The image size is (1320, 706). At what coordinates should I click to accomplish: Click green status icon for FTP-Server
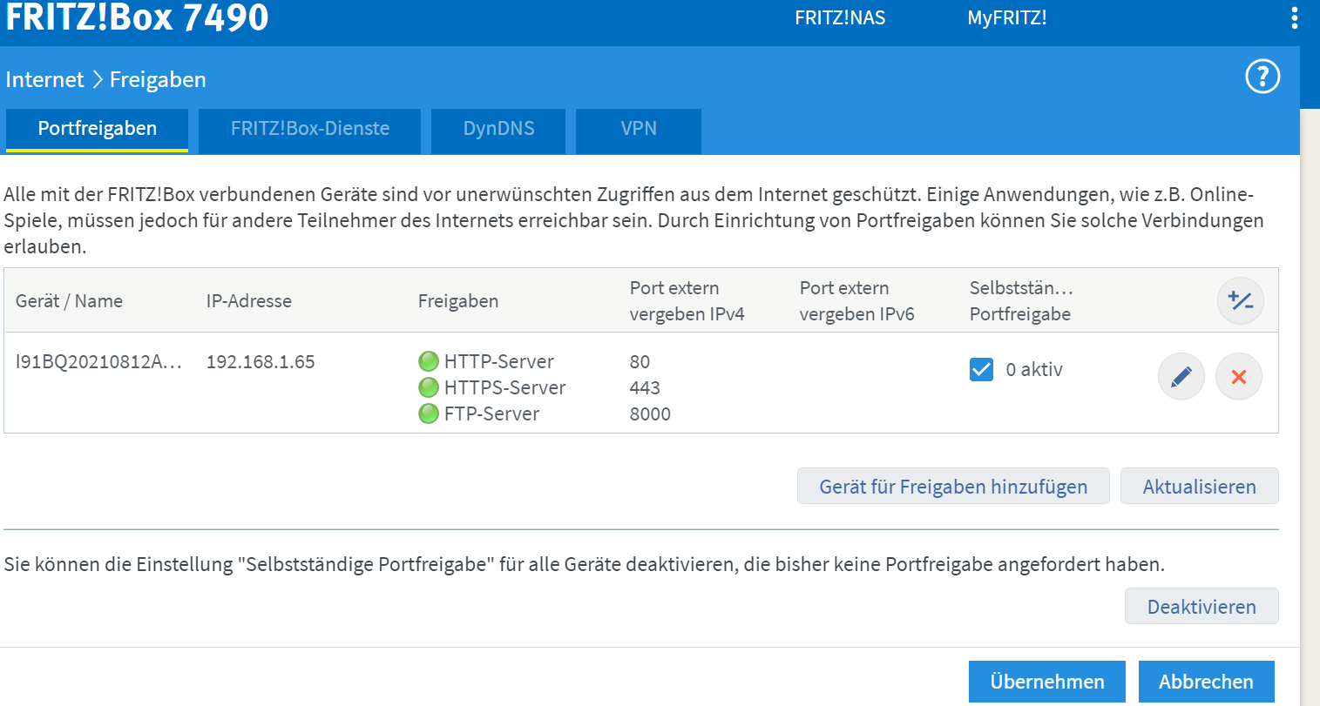click(429, 414)
